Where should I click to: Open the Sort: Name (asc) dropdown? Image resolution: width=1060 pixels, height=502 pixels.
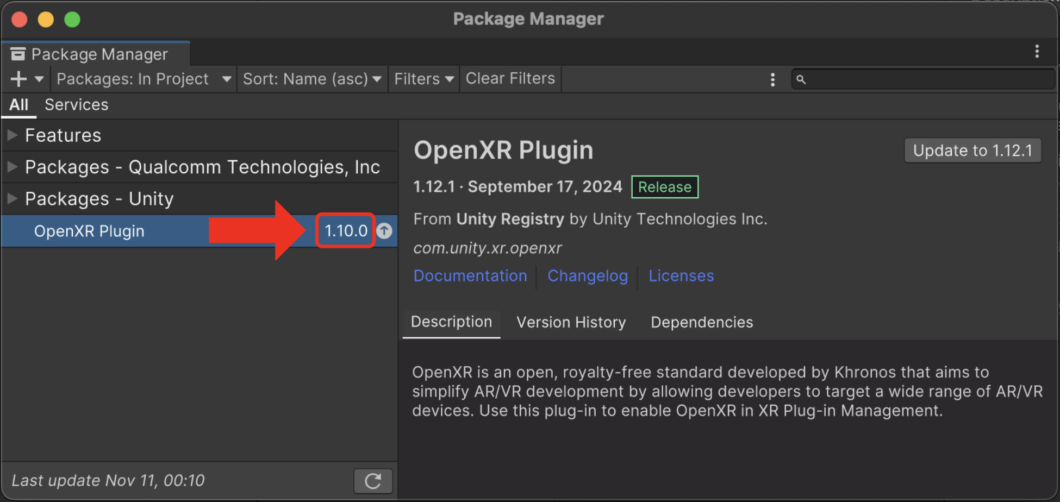tap(312, 79)
